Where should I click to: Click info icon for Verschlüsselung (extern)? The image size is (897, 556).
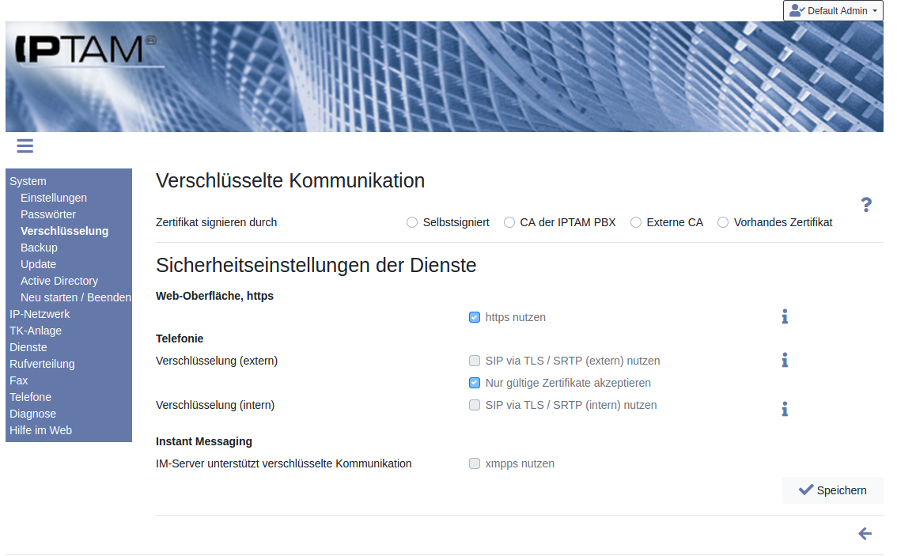tap(785, 361)
